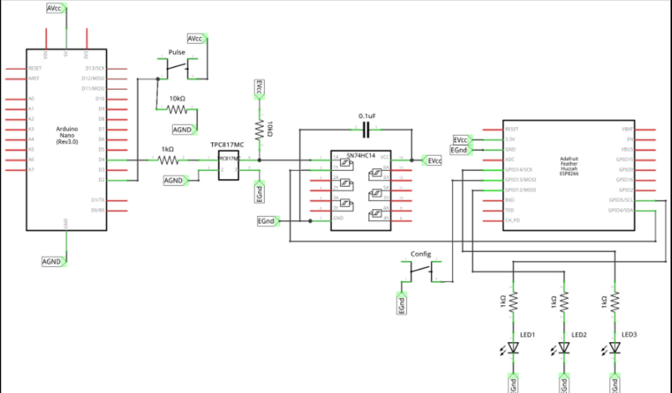Click the Feather GPIO12/MISO pin label
This screenshot has height=393, width=672.
coord(520,190)
